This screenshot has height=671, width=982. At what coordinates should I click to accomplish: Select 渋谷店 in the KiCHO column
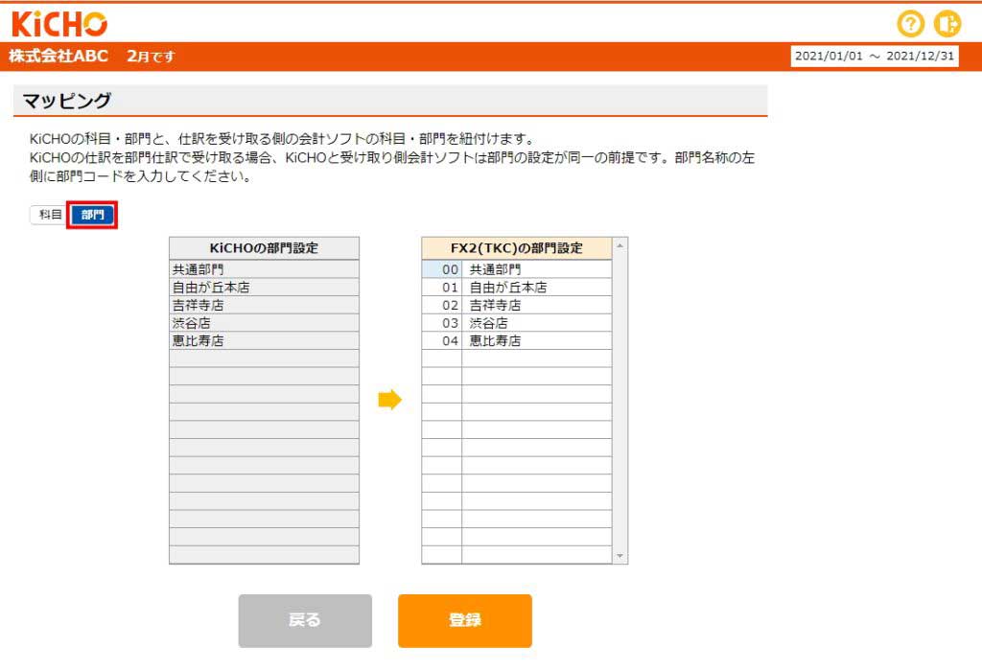(x=265, y=323)
